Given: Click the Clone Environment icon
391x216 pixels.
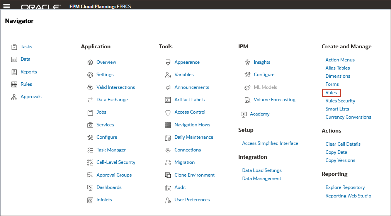Looking at the screenshot, I should coord(168,175).
